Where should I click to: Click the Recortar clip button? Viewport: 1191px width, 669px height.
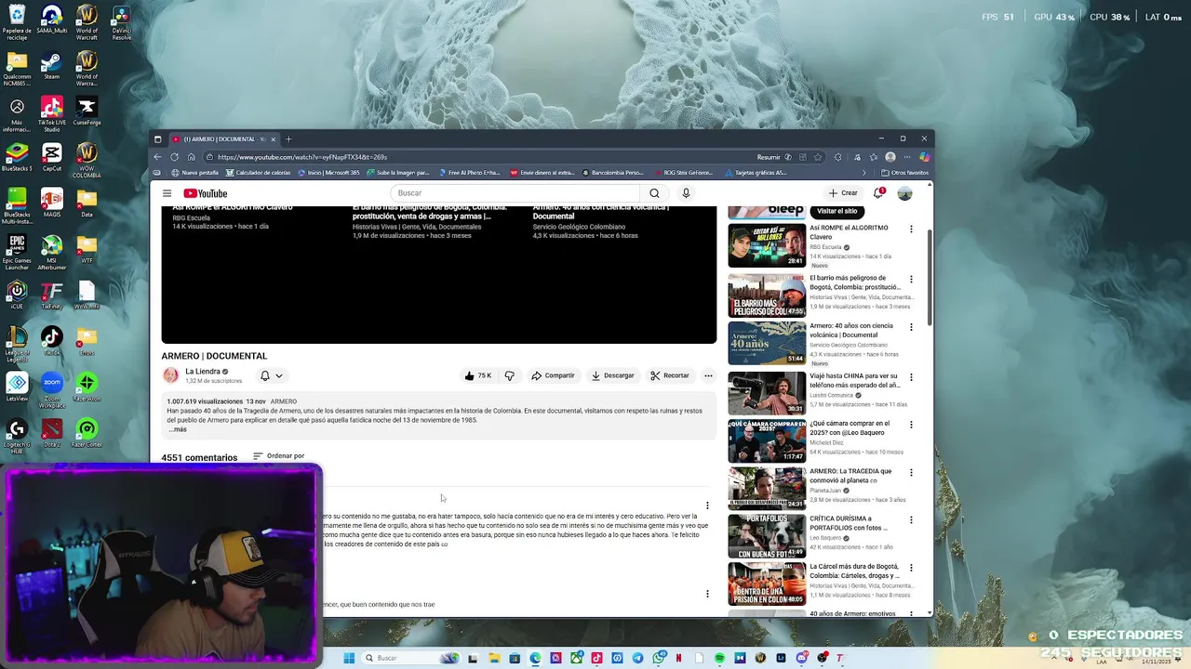point(670,375)
